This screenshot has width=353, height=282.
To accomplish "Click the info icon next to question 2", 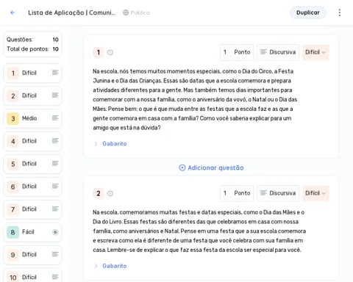I will pyautogui.click(x=110, y=193).
